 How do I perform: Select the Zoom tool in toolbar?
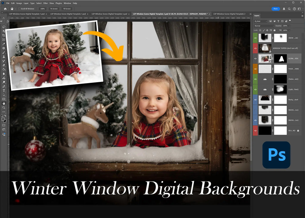click(4, 108)
